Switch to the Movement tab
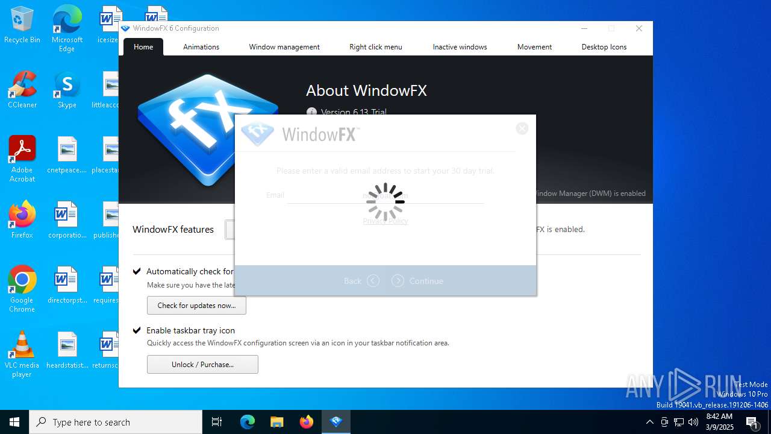Viewport: 771px width, 434px height. pyautogui.click(x=534, y=47)
